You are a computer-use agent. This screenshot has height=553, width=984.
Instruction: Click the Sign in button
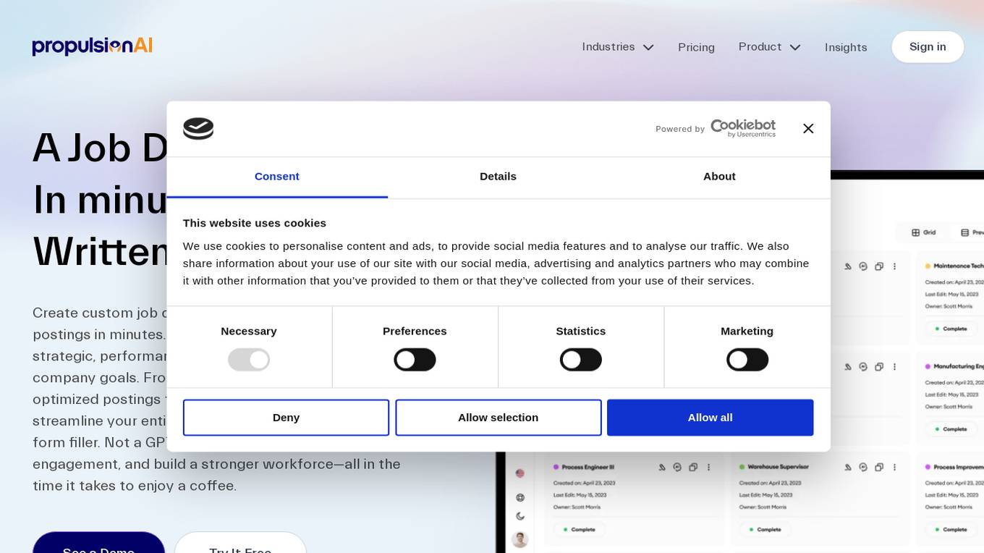click(928, 47)
